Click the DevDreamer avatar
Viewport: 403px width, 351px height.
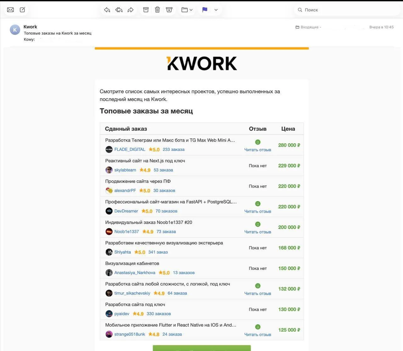point(109,211)
